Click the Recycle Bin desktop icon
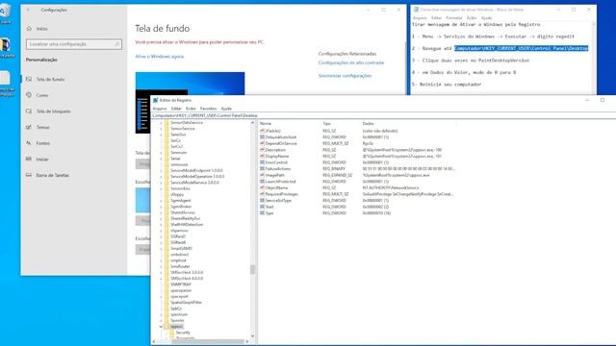The width and height of the screenshot is (616, 346). click(x=5, y=12)
